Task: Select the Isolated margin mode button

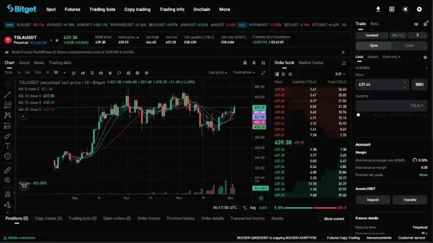Action: [x=372, y=35]
